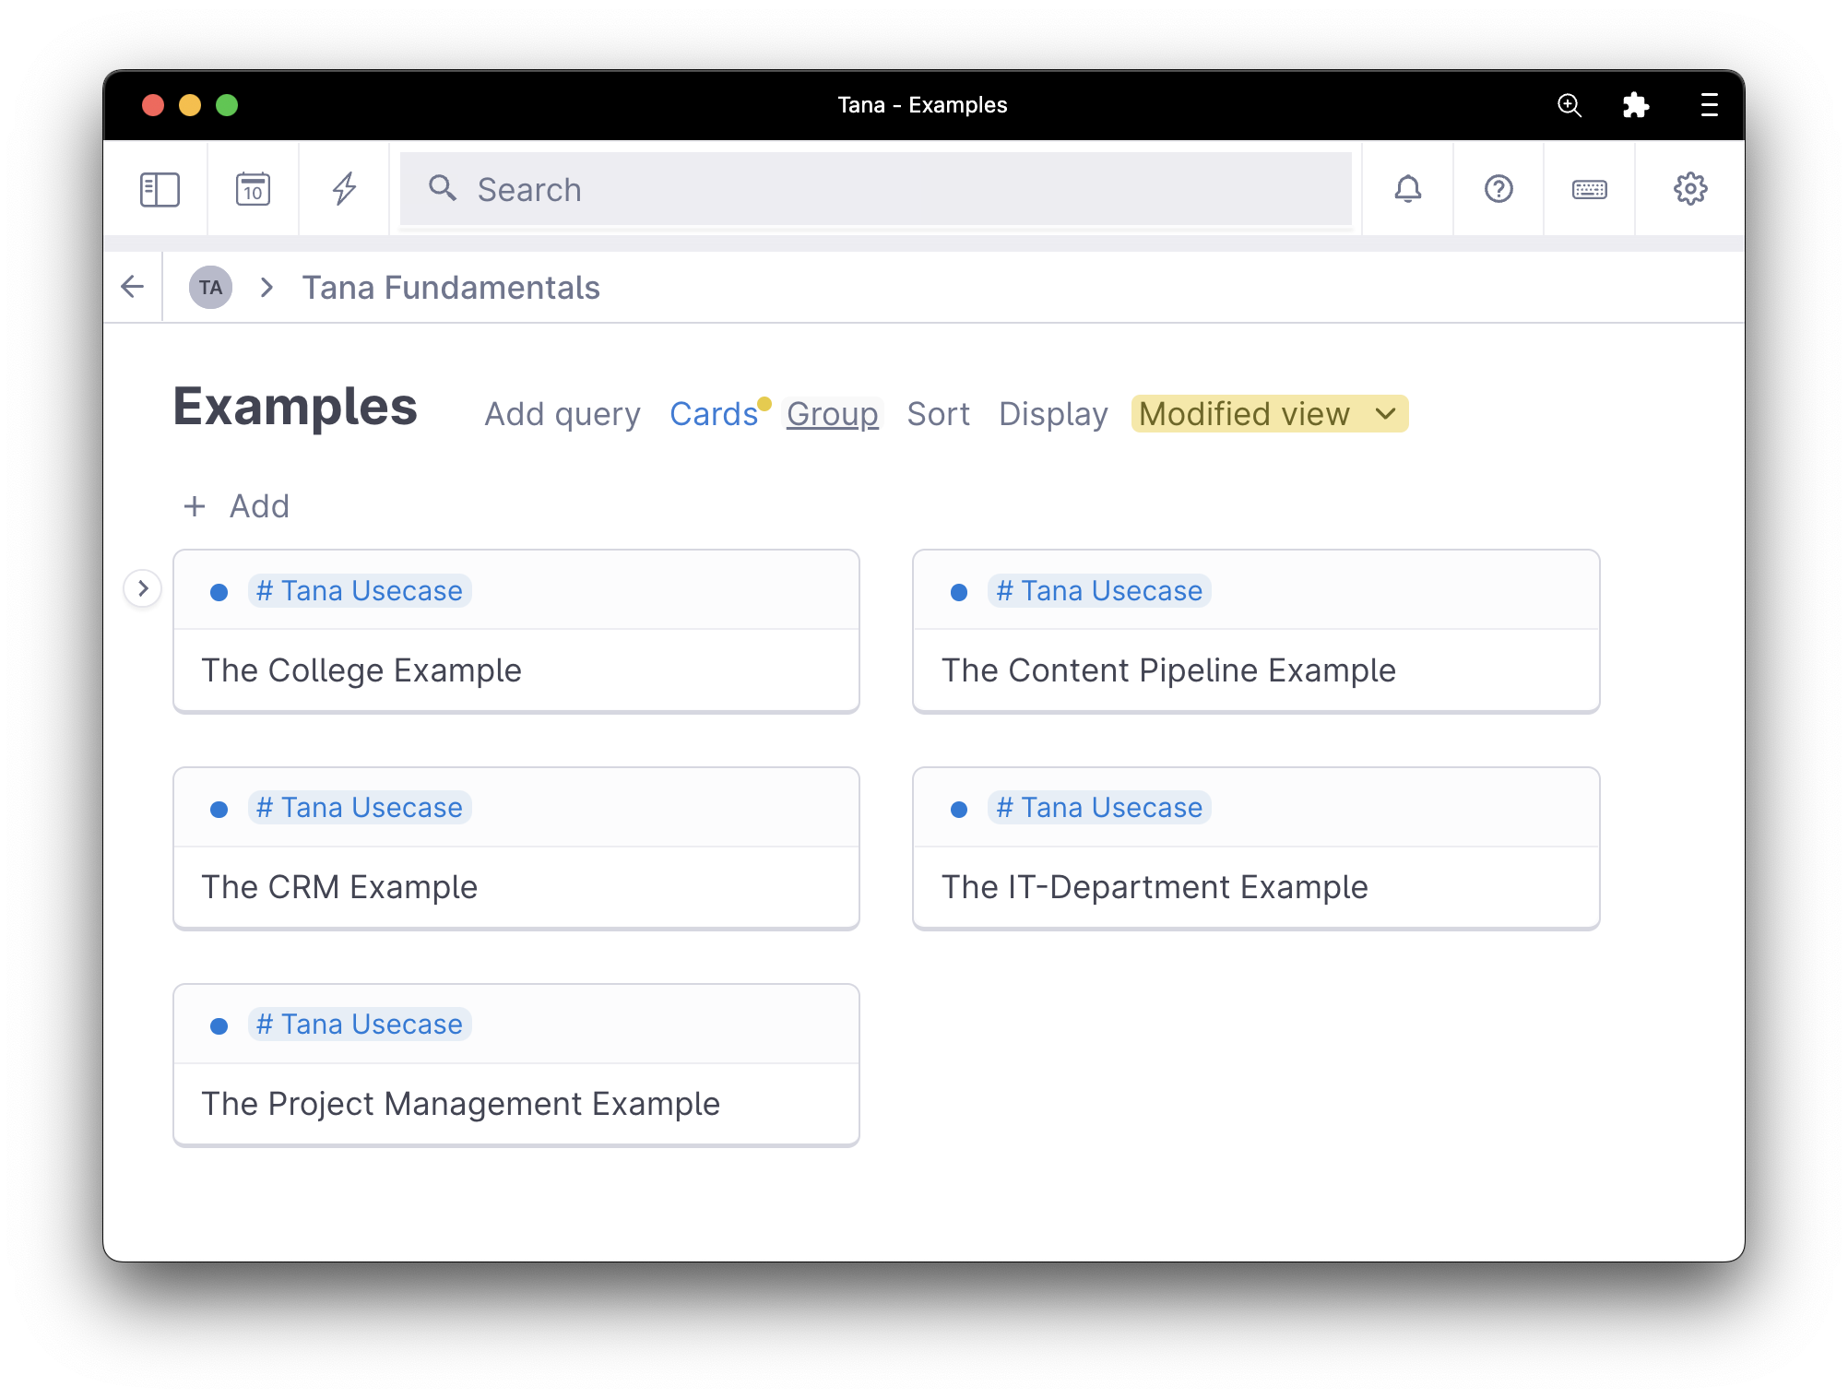Click the Add label to add a card
The width and height of the screenshot is (1848, 1398).
click(259, 506)
